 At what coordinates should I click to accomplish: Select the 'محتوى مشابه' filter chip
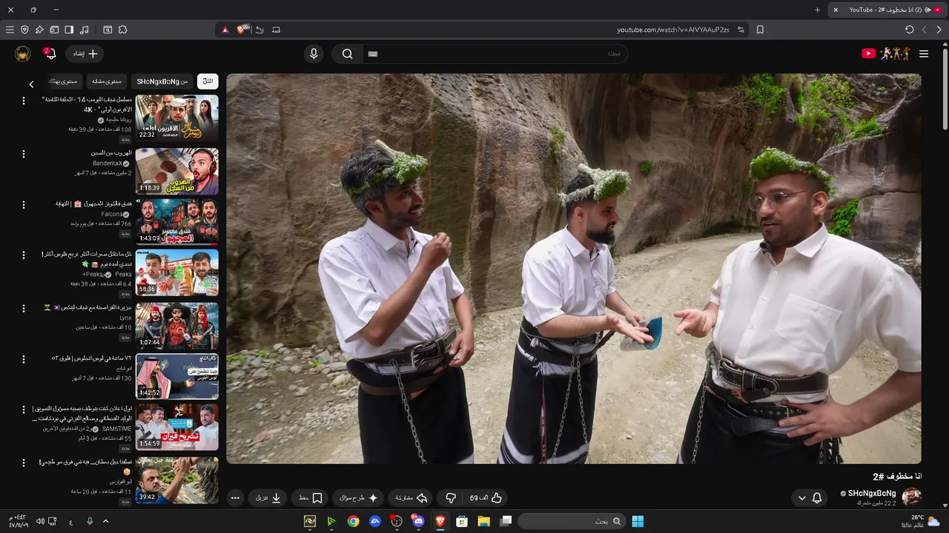(x=108, y=81)
